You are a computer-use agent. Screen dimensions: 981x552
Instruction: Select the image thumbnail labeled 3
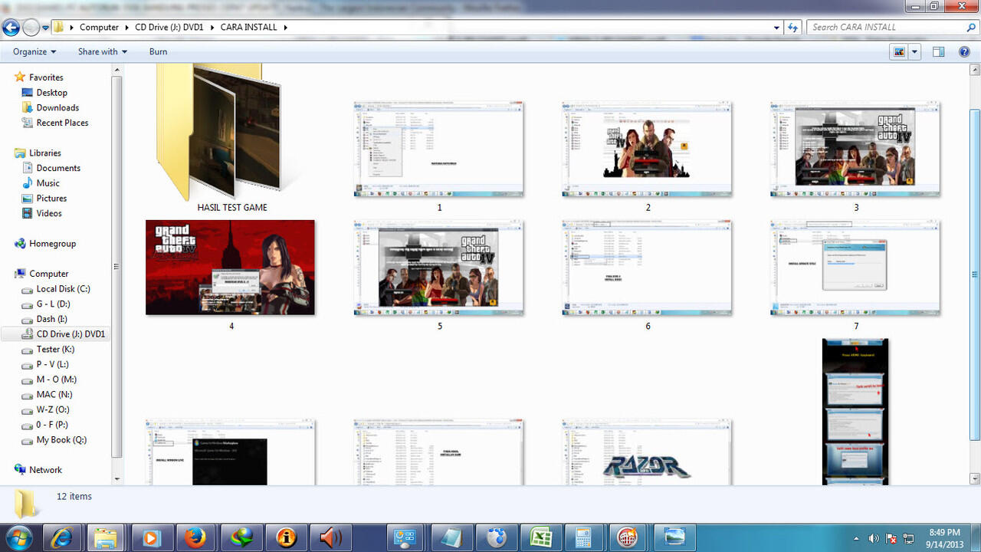pyautogui.click(x=855, y=149)
